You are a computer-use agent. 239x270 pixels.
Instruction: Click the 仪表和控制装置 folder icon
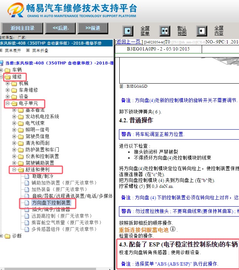point(21,157)
